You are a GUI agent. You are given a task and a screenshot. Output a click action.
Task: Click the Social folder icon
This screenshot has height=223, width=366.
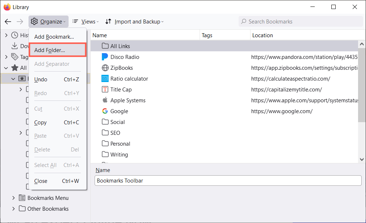105,122
